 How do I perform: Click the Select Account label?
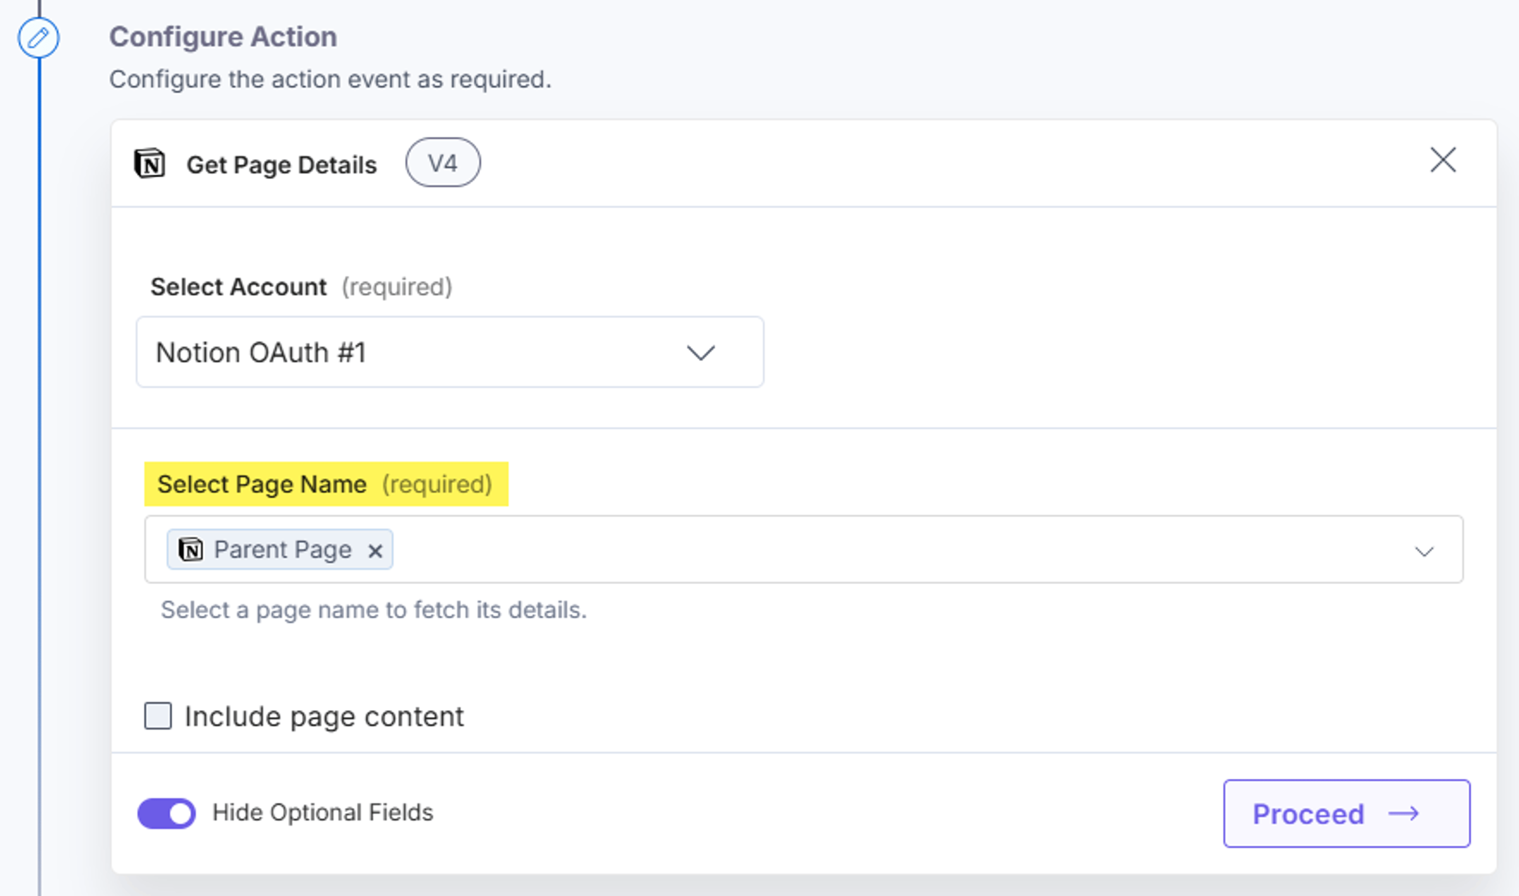click(x=239, y=287)
